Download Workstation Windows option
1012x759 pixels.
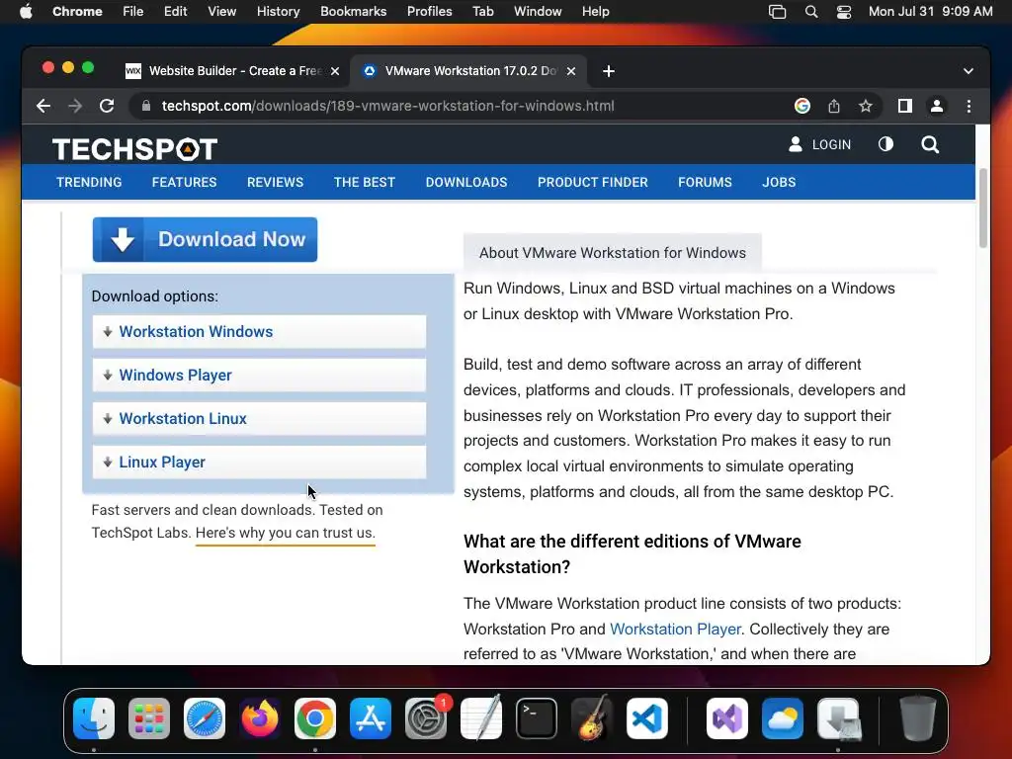pyautogui.click(x=259, y=332)
